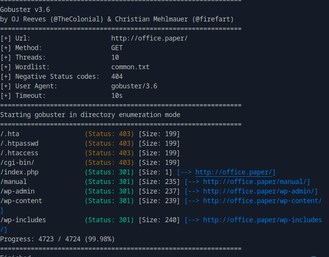Click the /index.php path at line start
The width and height of the screenshot is (329, 257).
(19, 172)
